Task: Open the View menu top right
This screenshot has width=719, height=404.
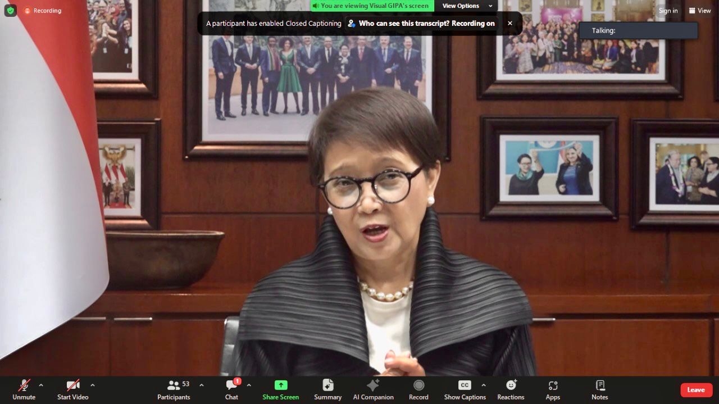Action: (700, 10)
